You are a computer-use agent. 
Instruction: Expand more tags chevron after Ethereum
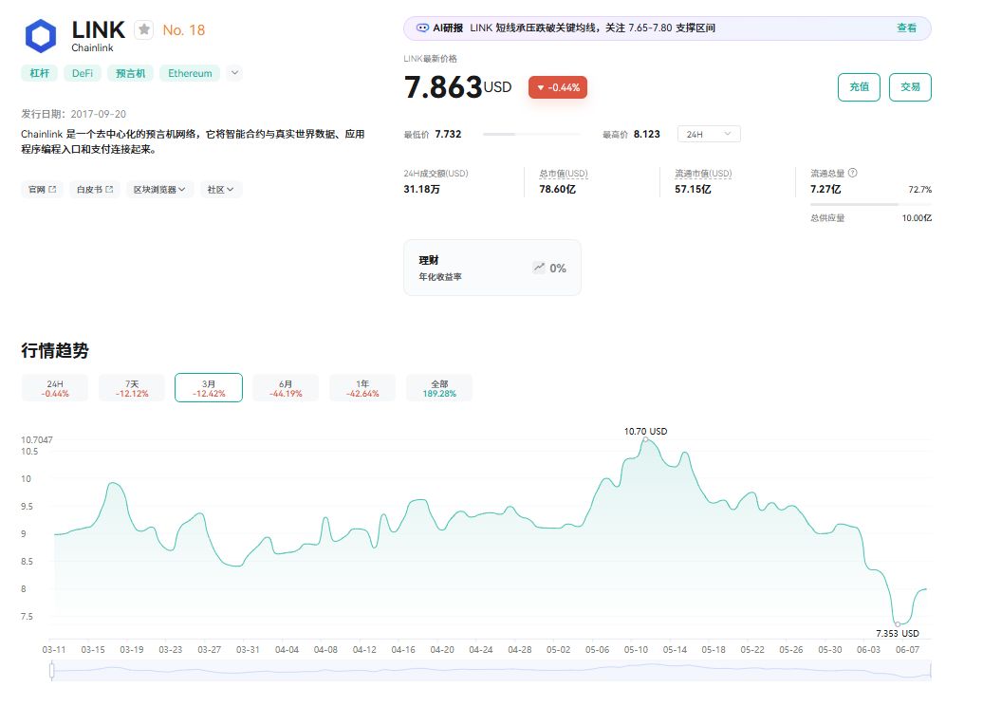tap(234, 73)
